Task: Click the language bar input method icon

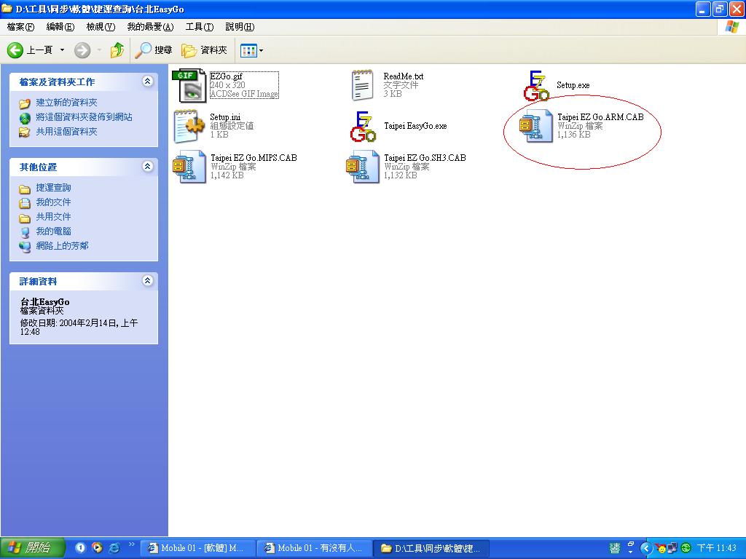Action: tap(615, 548)
